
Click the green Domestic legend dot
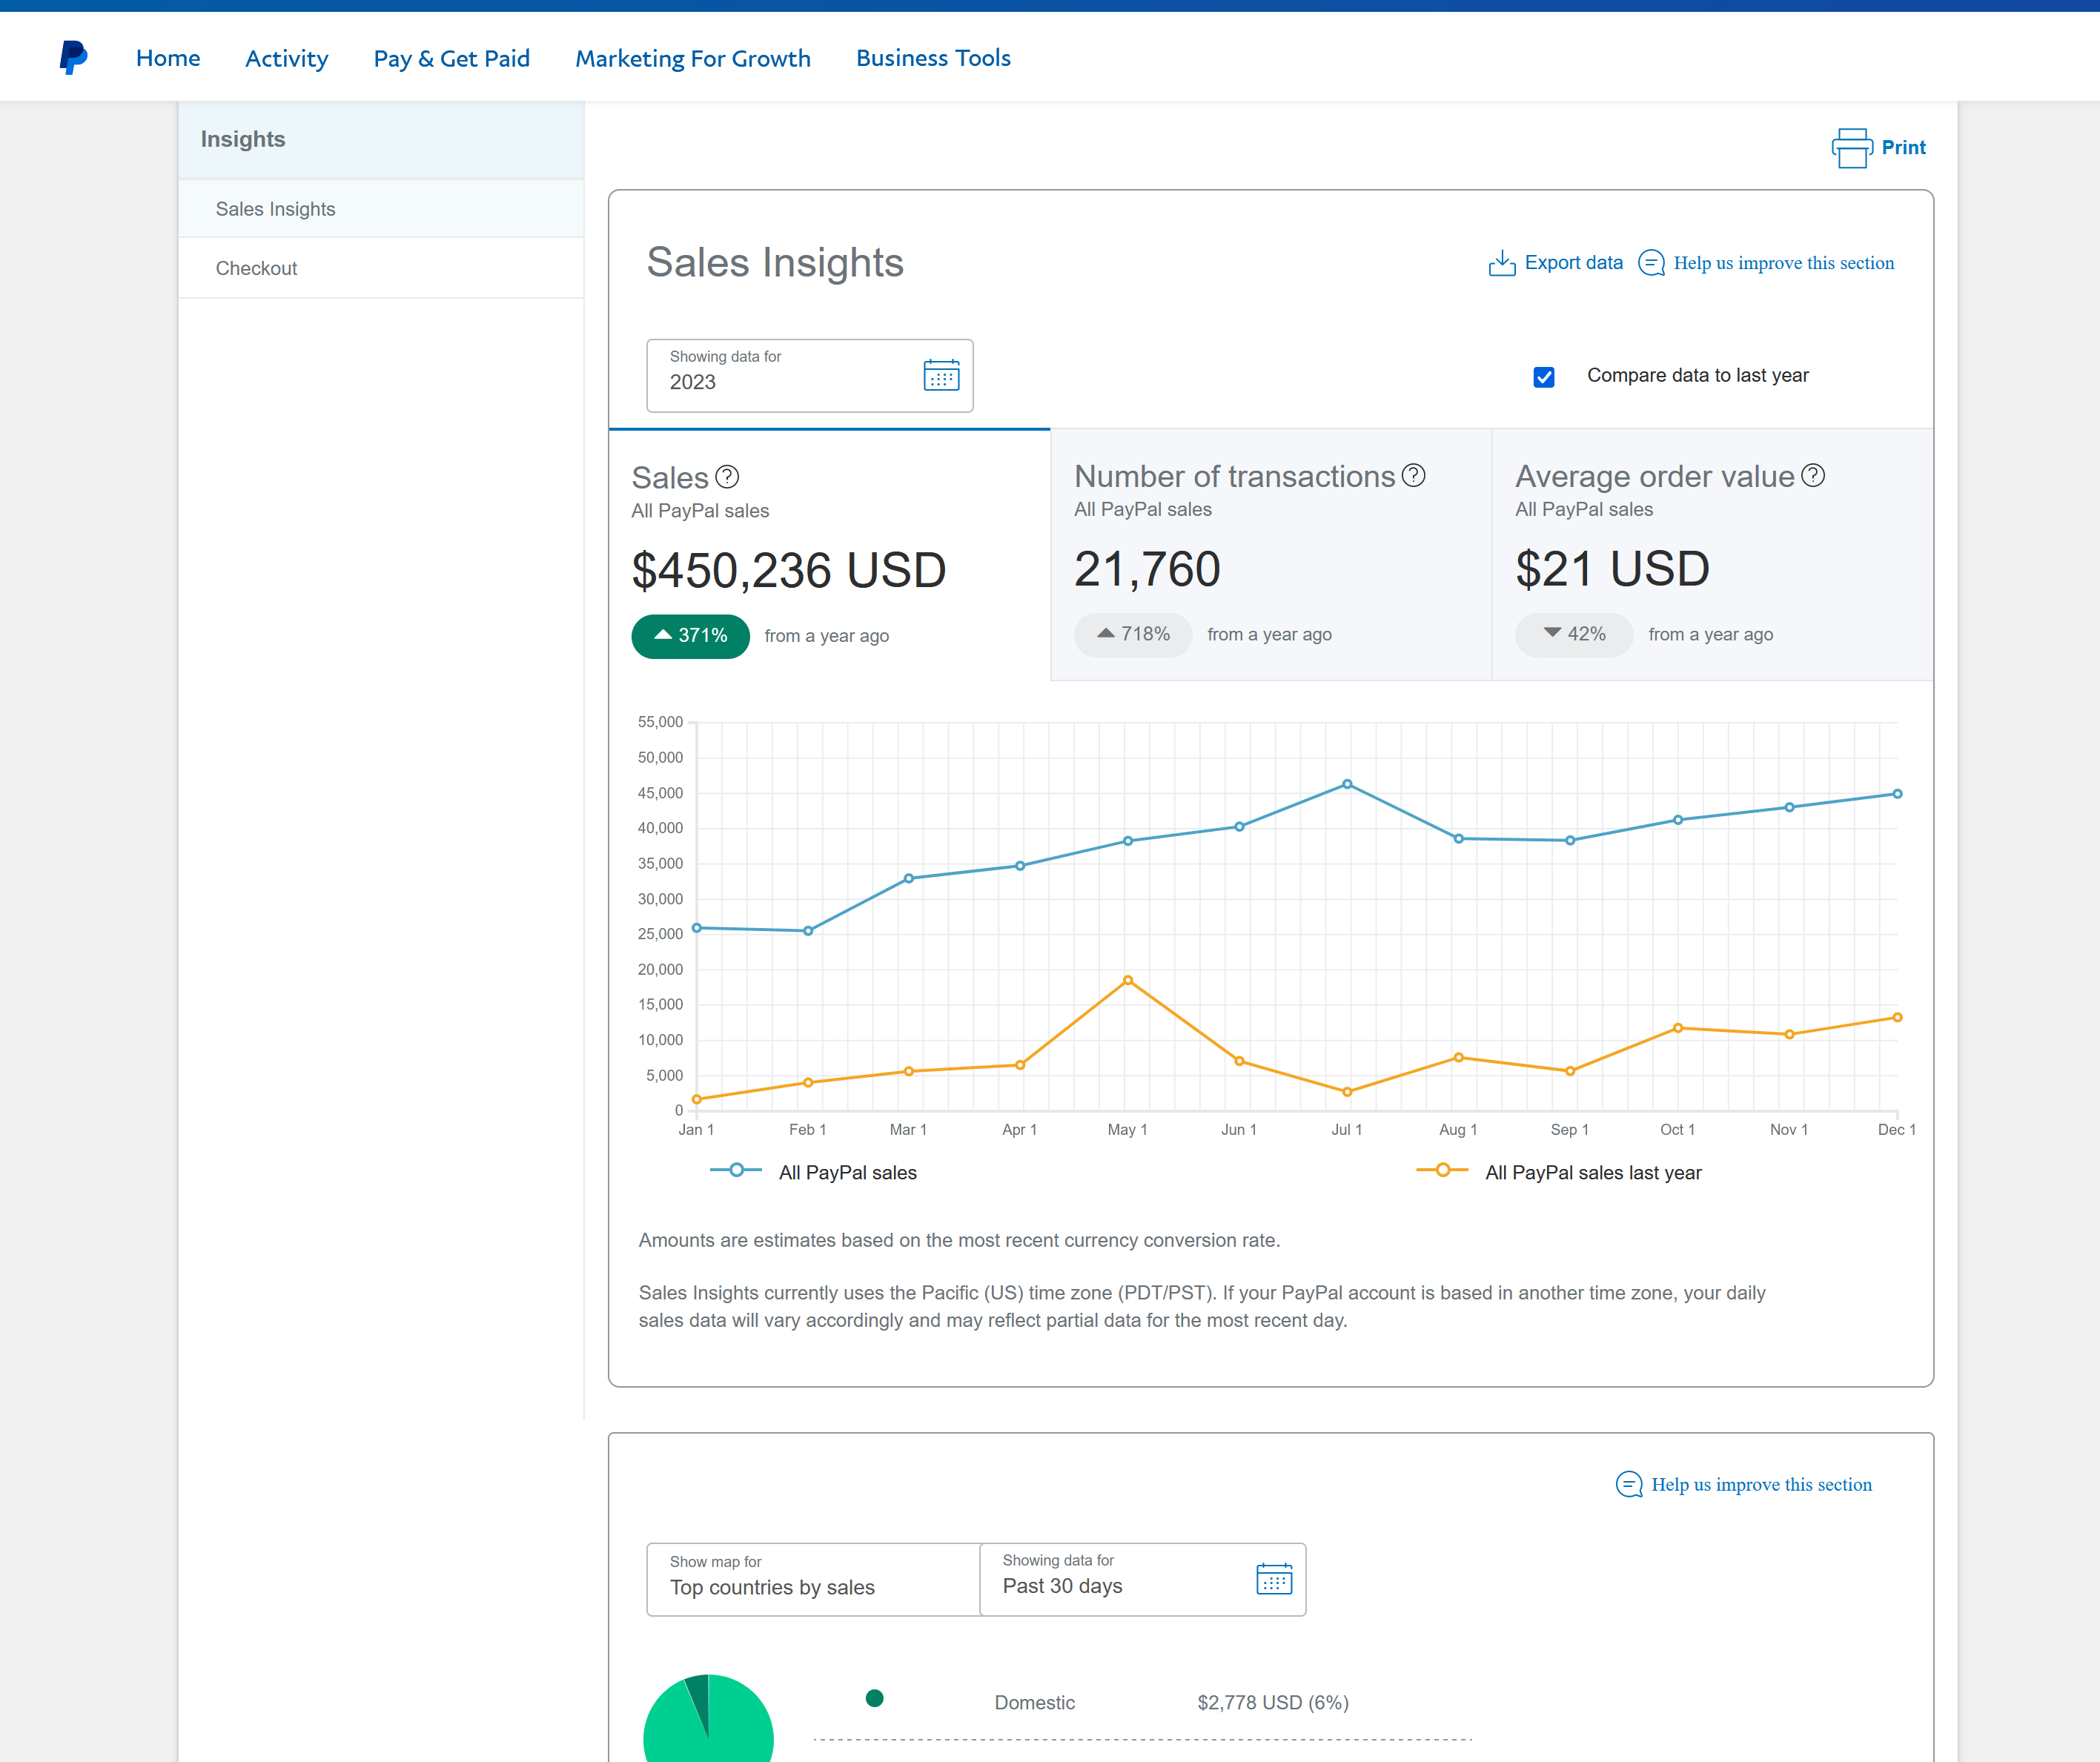pos(874,1697)
